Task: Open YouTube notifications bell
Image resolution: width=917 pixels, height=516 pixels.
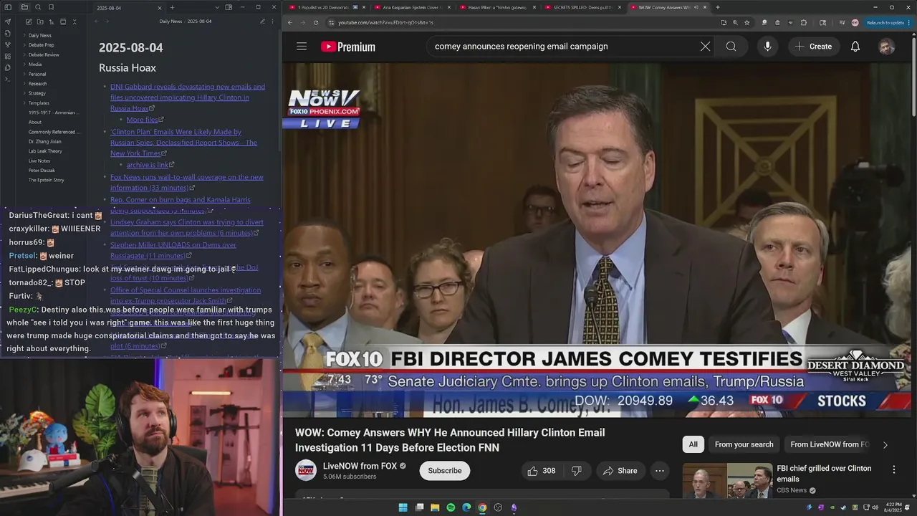Action: click(x=855, y=47)
